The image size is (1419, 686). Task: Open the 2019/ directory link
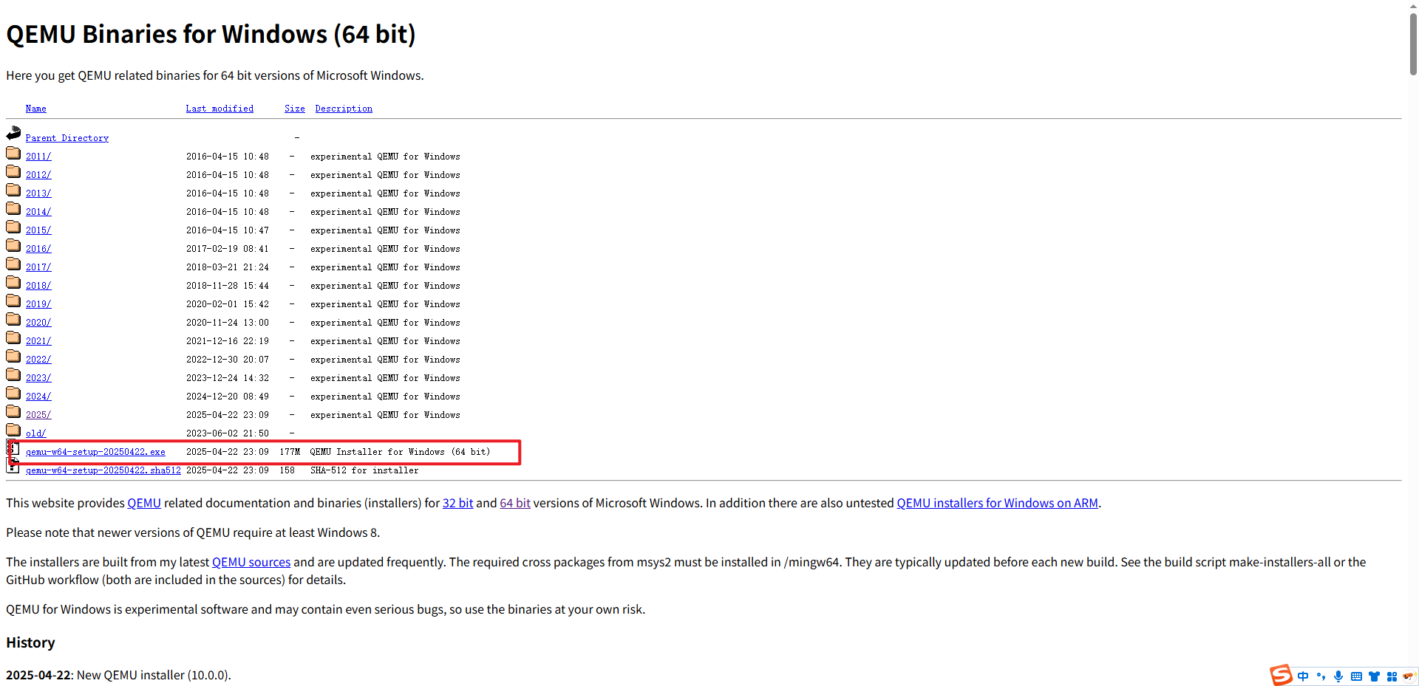(38, 304)
